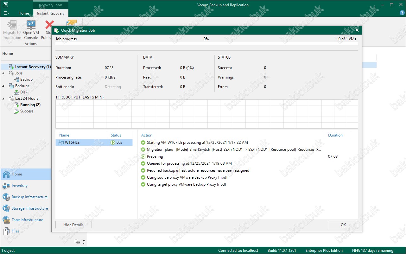
Task: Click the Last 24 Hours icon
Action: point(11,98)
